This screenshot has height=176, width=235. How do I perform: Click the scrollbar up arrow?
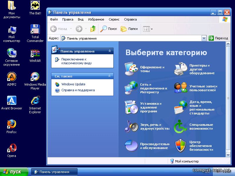tap(228, 44)
